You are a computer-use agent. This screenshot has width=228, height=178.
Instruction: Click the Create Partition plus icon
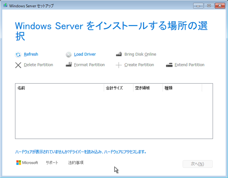pyautogui.click(x=119, y=65)
